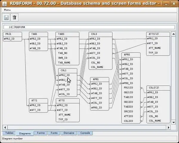This screenshot has width=179, height=143.
Task: Click the vertical scrollbar up arrow
Action: pos(174,34)
